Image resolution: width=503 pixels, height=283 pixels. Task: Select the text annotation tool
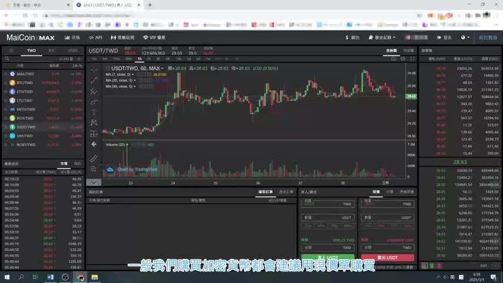click(94, 113)
